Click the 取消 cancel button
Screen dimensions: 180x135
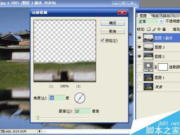pyautogui.click(x=113, y=31)
